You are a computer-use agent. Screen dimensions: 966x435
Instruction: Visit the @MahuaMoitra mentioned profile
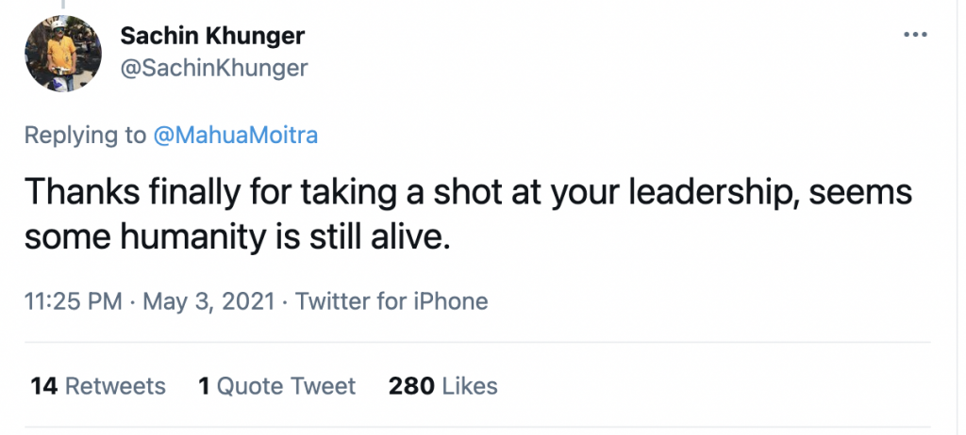point(235,135)
